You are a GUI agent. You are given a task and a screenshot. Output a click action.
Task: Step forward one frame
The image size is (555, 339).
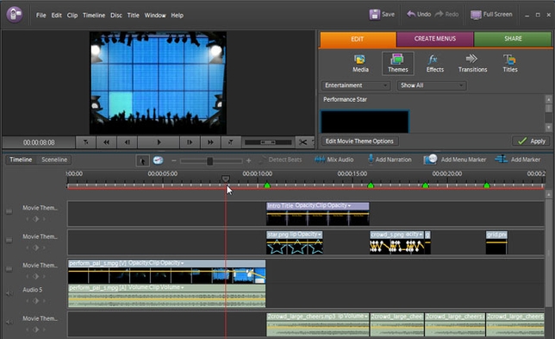click(x=190, y=142)
